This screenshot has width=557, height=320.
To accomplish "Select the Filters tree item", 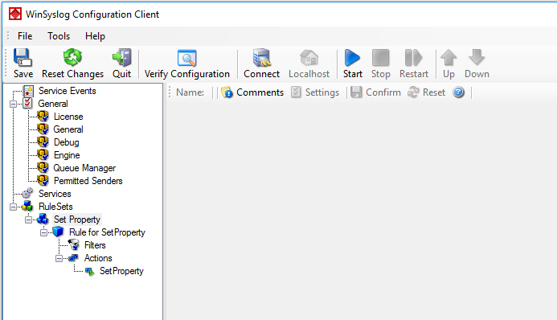I will (x=95, y=245).
